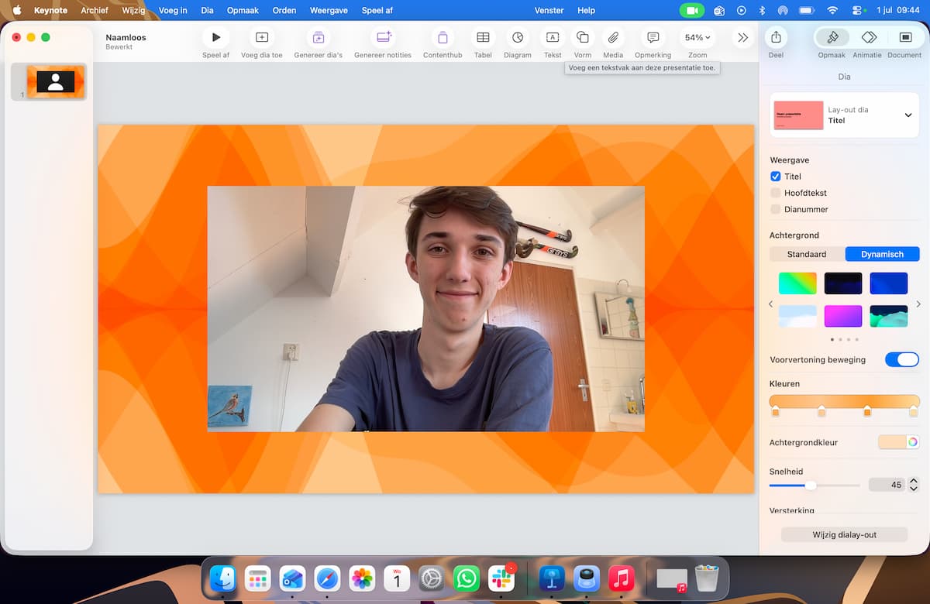Image resolution: width=930 pixels, height=604 pixels.
Task: Open the 54% Zoom dropdown
Action: tap(697, 37)
